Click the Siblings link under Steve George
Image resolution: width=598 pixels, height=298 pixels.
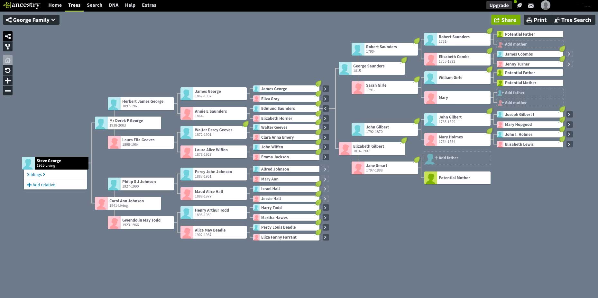click(x=36, y=174)
